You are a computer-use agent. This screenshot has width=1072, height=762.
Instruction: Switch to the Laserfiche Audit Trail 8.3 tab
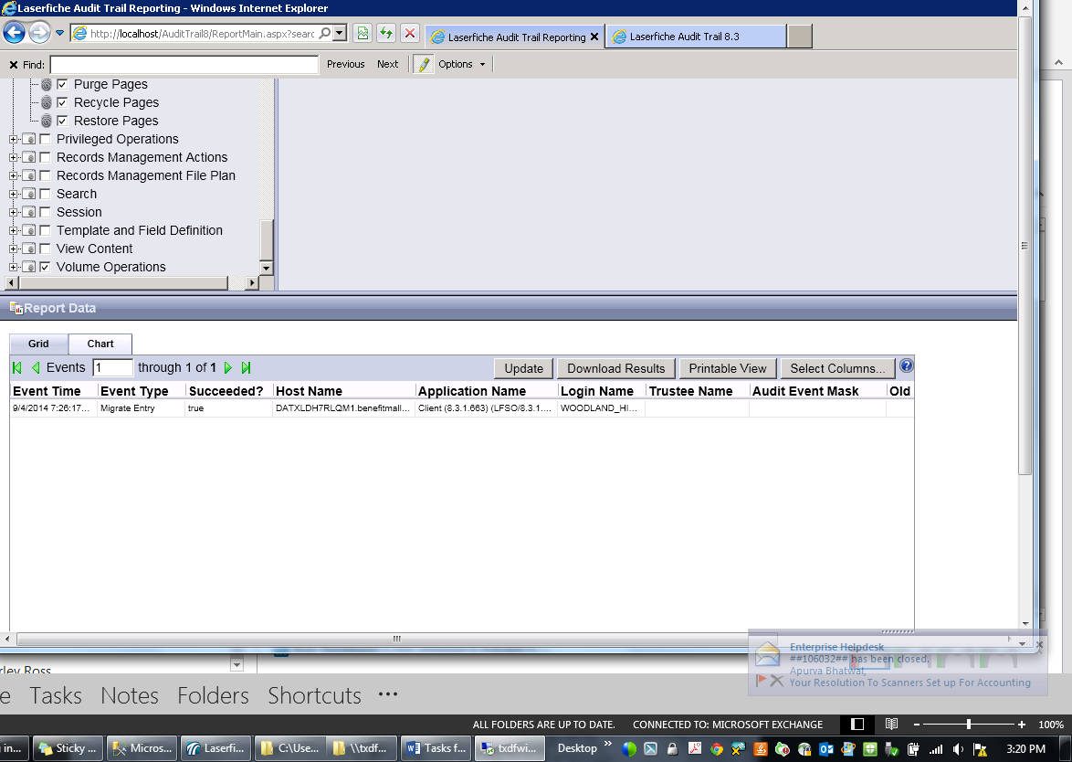(x=695, y=37)
